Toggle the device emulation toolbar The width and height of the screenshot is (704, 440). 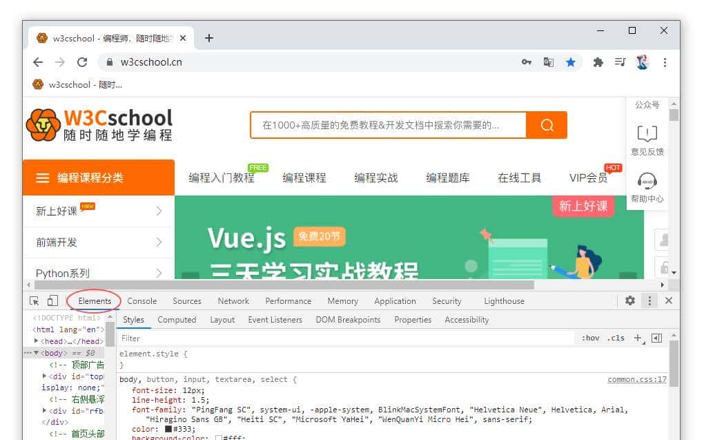pyautogui.click(x=53, y=300)
